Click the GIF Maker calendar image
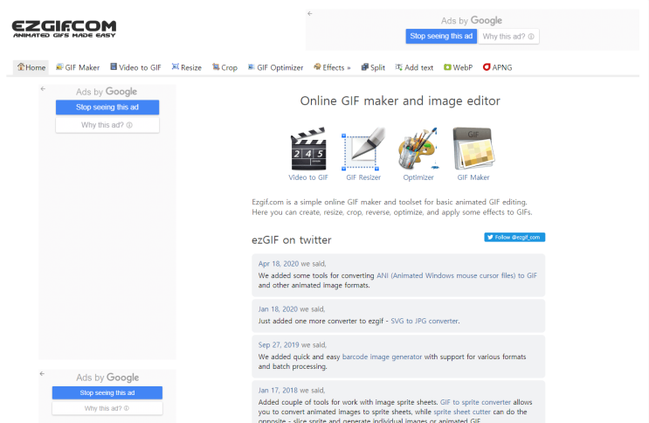 click(x=473, y=149)
